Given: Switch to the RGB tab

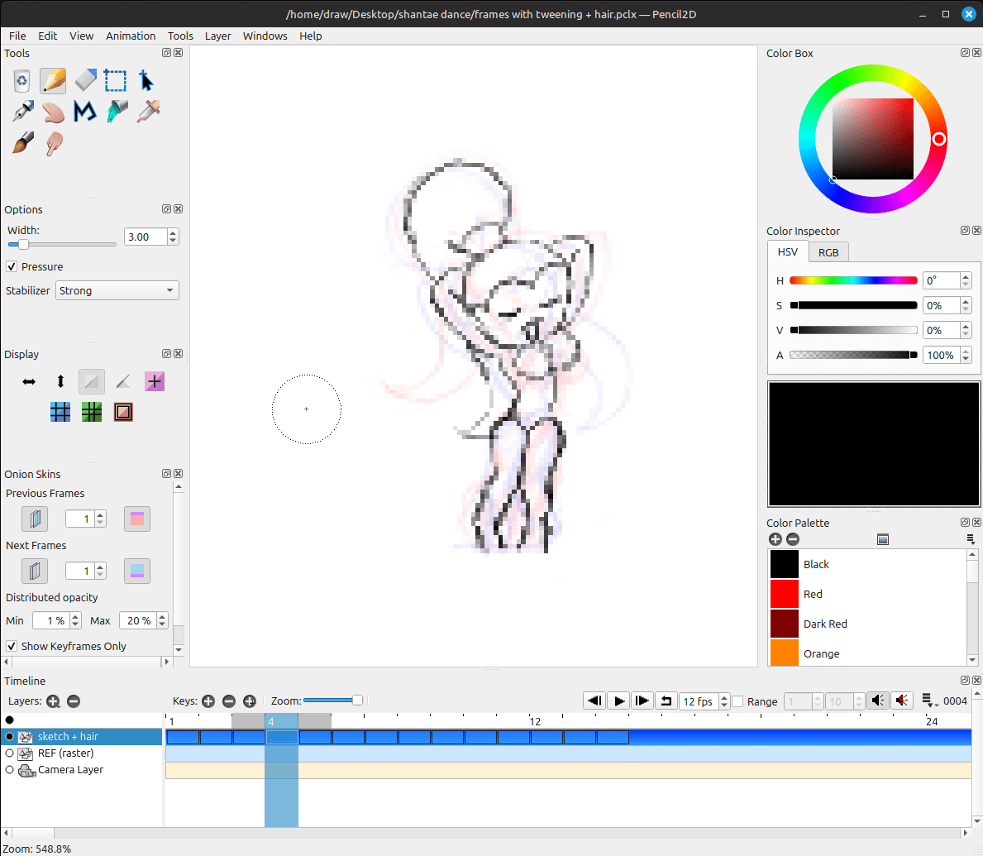Looking at the screenshot, I should tap(828, 252).
